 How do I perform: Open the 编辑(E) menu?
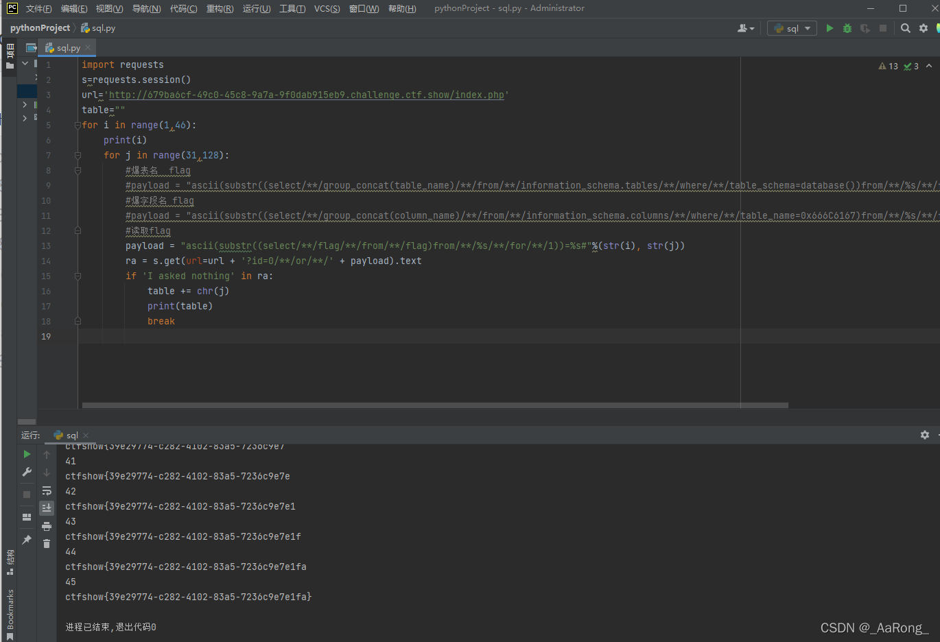point(74,8)
